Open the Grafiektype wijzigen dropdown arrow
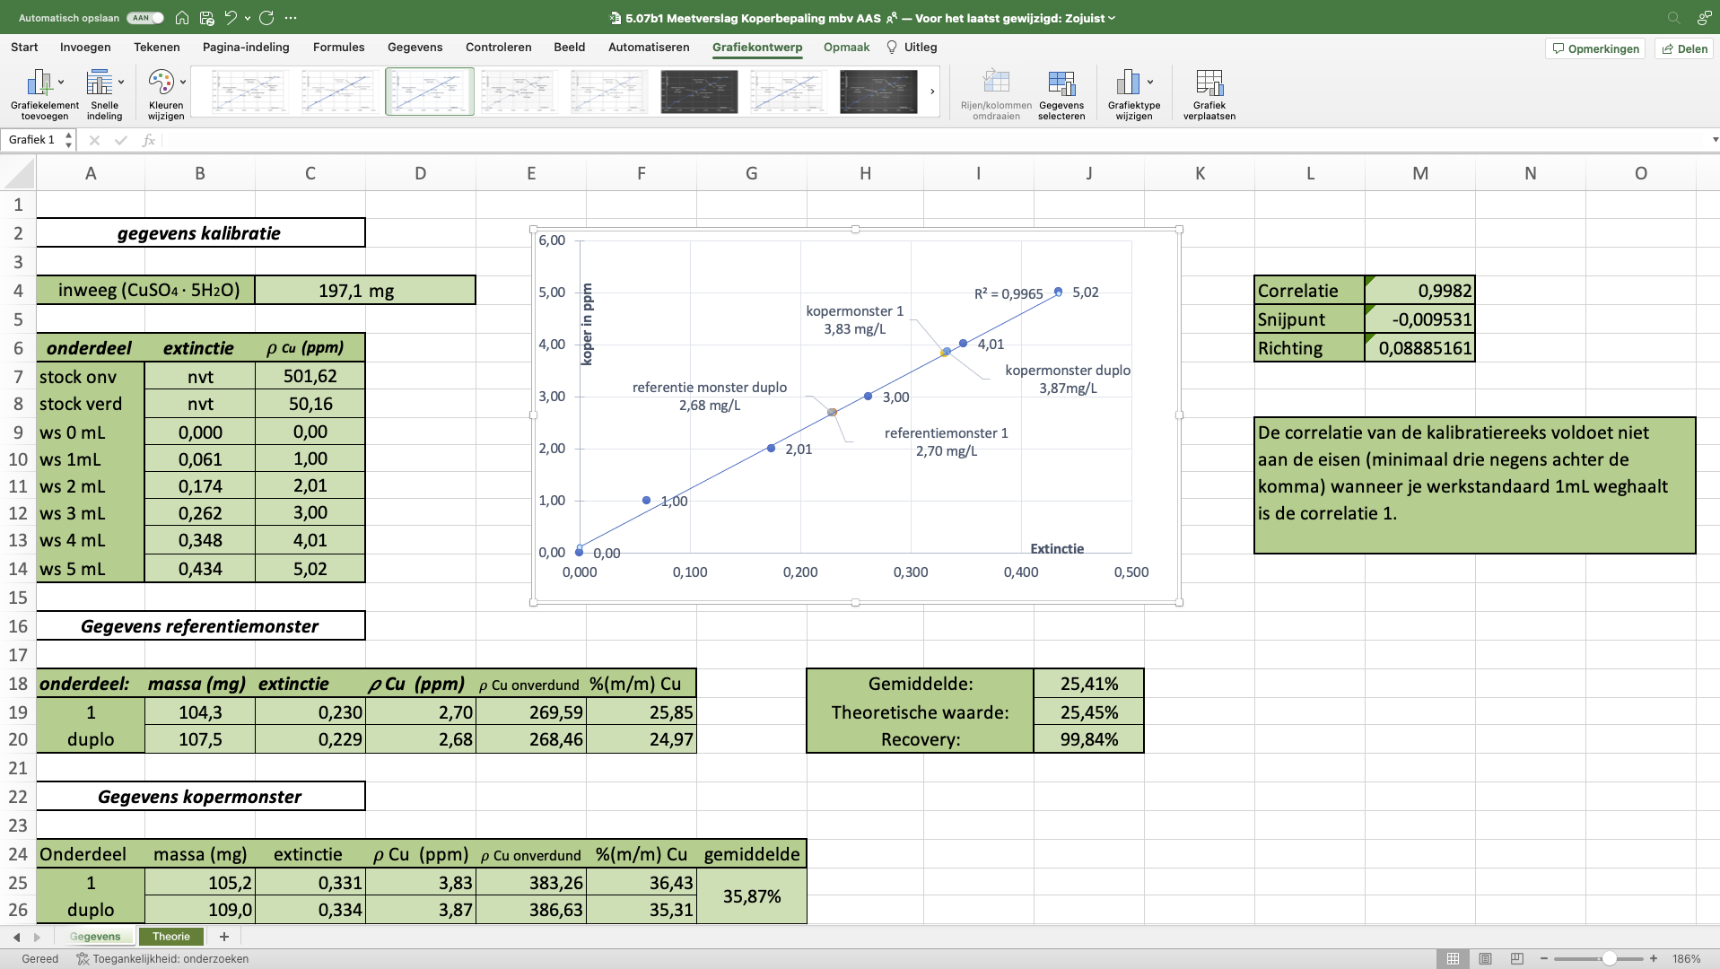 pos(1151,81)
